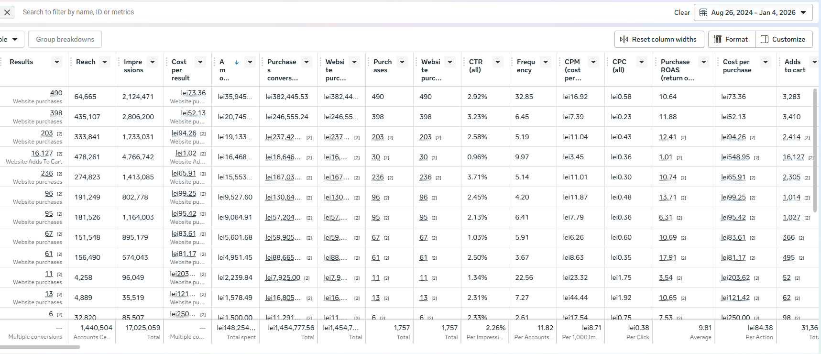
Task: Click the Format table icon
Action: pyautogui.click(x=717, y=39)
